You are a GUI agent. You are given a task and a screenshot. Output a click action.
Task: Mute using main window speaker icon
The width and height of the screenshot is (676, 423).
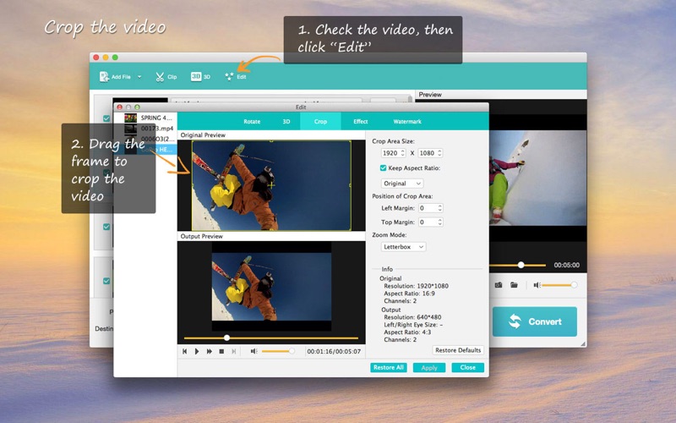pyautogui.click(x=537, y=285)
